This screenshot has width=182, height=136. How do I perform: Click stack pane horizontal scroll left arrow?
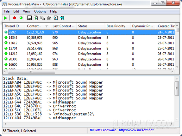point(5,124)
